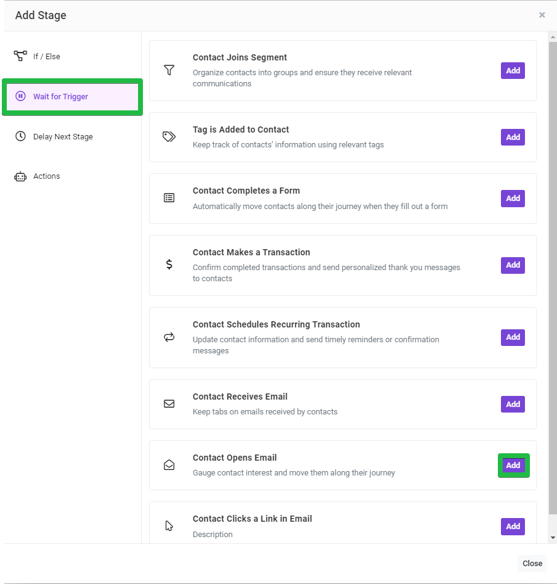The height and width of the screenshot is (584, 557).
Task: Click the 'Update contact information' description
Action: pyautogui.click(x=316, y=345)
